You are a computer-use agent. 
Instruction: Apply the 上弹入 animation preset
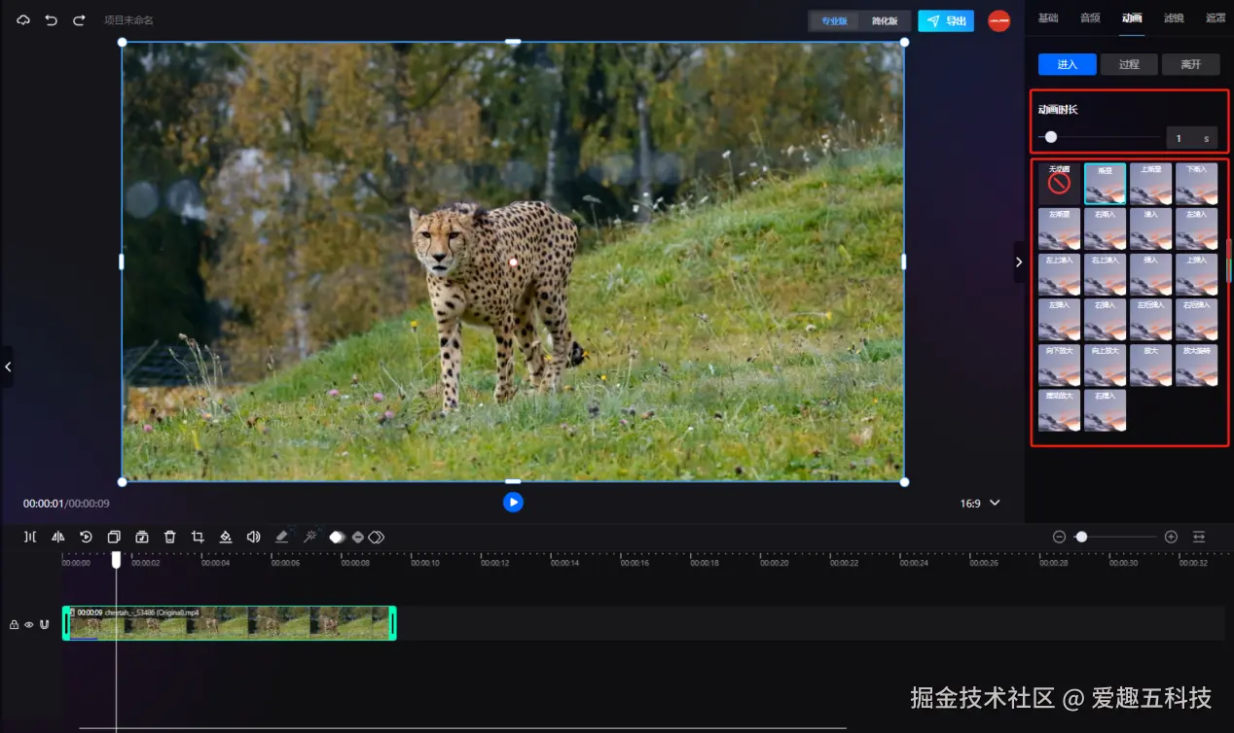click(1196, 275)
